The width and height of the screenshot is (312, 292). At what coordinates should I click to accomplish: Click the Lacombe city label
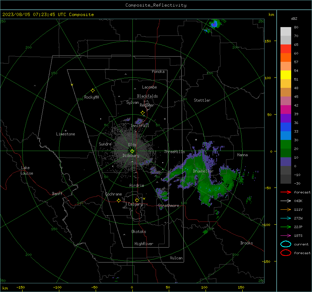149,87
